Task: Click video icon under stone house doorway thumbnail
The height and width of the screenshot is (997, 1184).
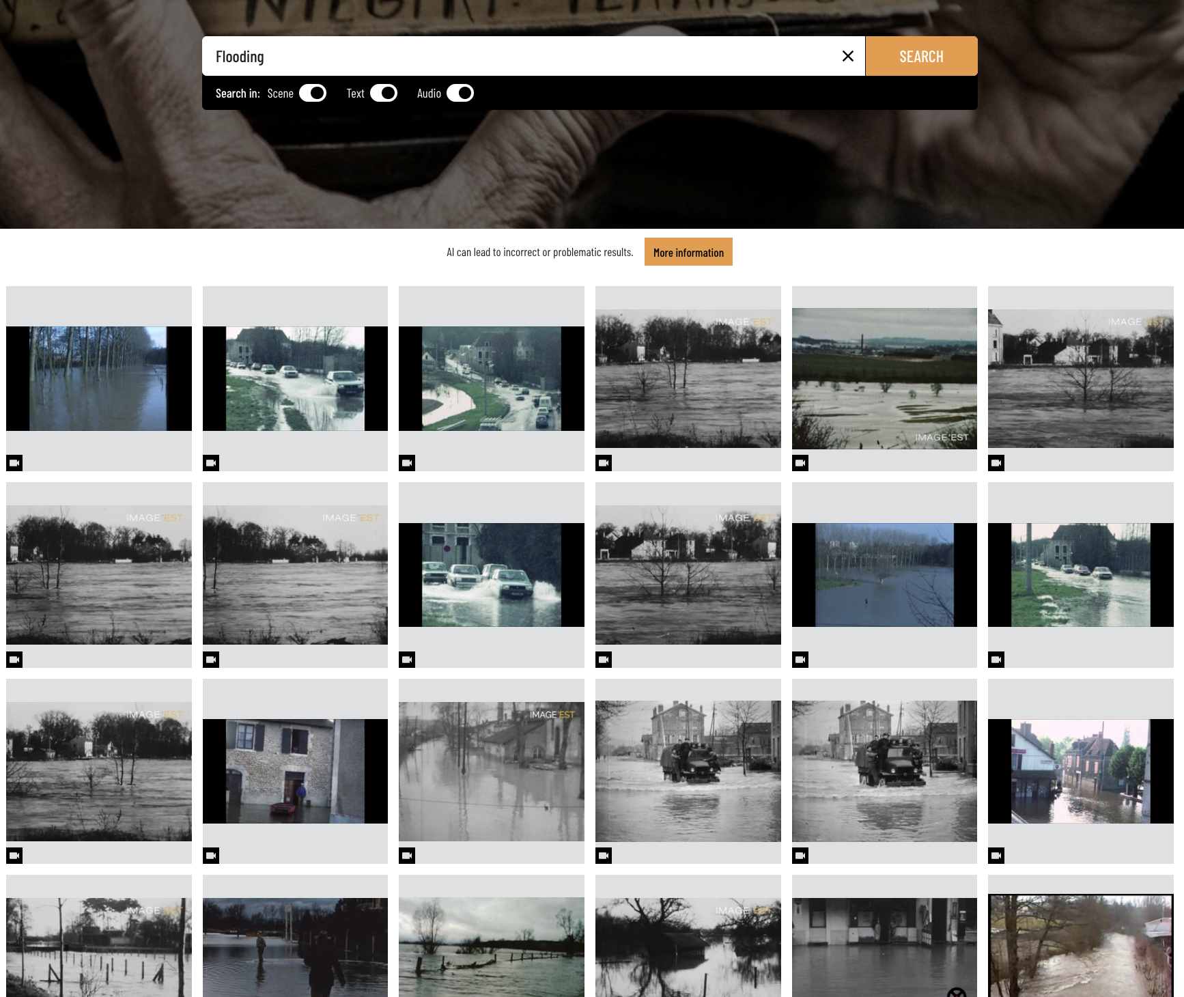Action: coord(211,856)
